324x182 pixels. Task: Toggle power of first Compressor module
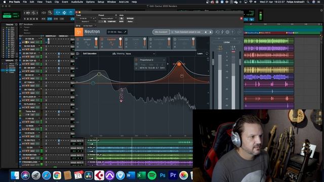151,39
